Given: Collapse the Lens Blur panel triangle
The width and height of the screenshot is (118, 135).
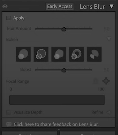Looking at the screenshot, I should pos(111,6).
